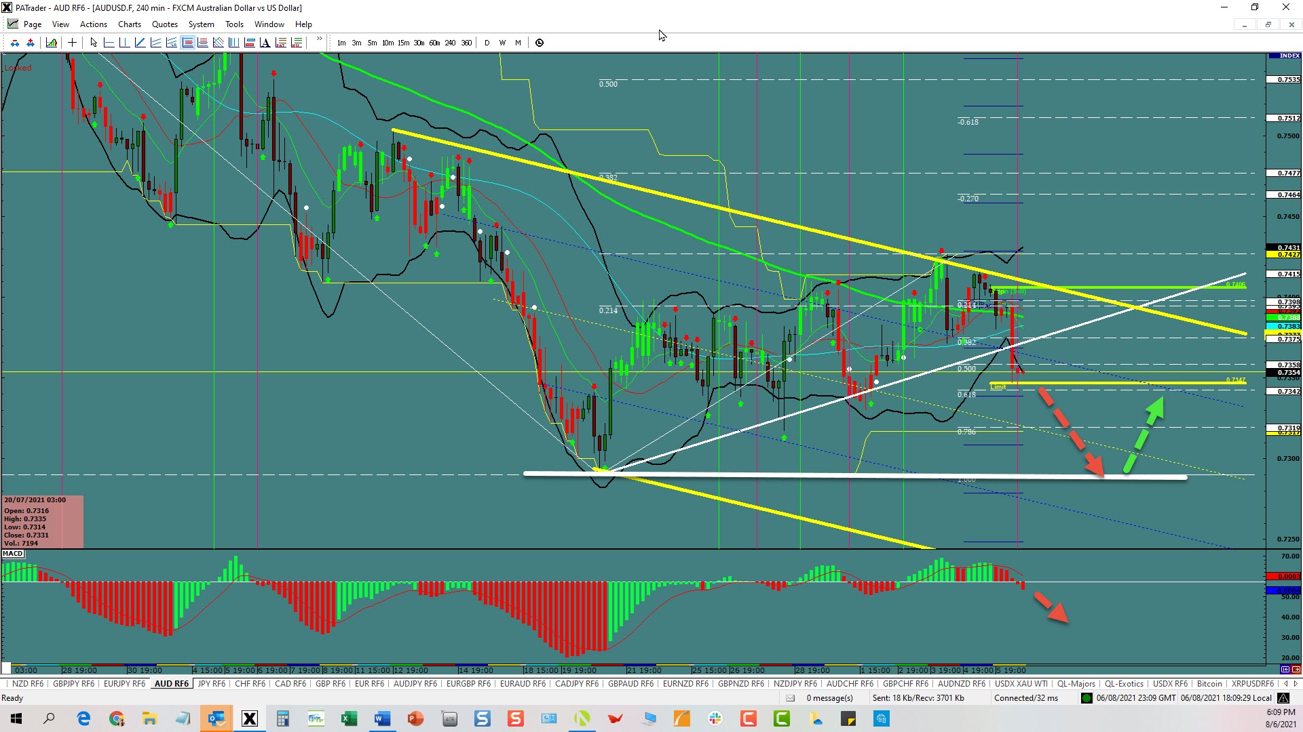1303x732 pixels.
Task: Select the arrow pointer tool
Action: click(94, 43)
